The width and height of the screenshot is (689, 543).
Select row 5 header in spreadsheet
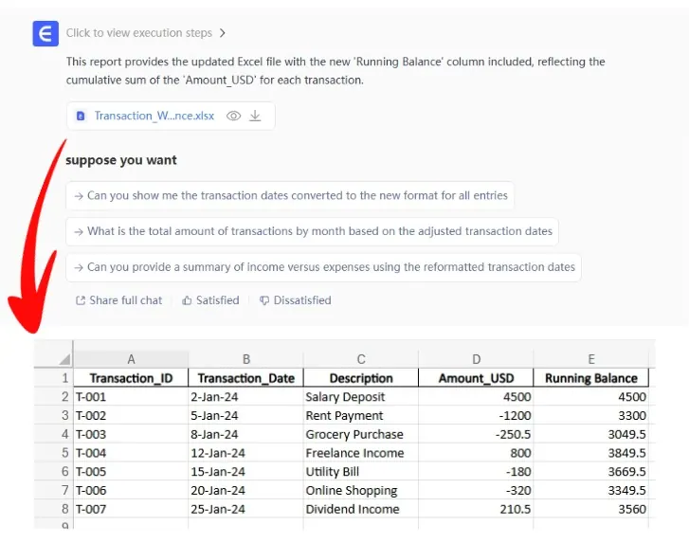pyautogui.click(x=64, y=453)
